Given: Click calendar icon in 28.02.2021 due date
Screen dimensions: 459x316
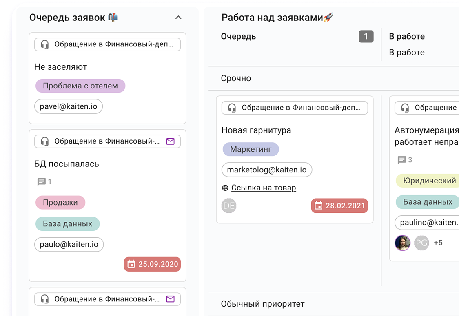Looking at the screenshot, I should (318, 206).
